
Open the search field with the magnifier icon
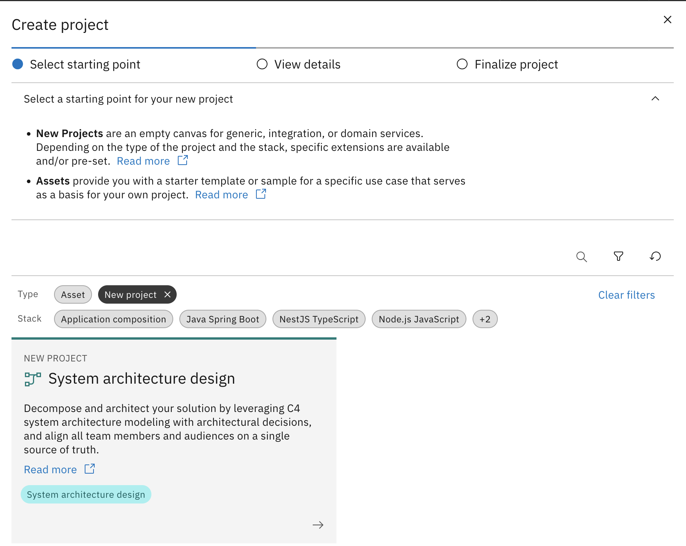click(x=581, y=257)
